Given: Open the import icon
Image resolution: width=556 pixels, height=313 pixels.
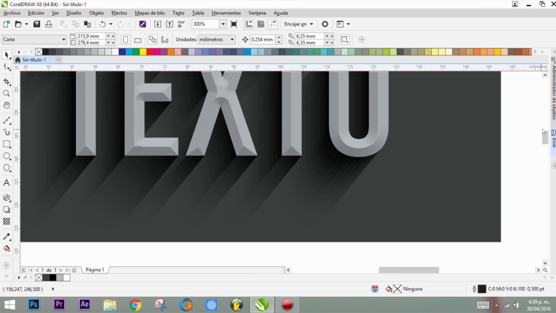Looking at the screenshot, I should coord(158,24).
